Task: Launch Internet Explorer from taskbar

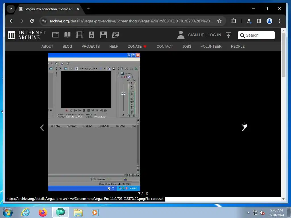Action: 25,212
